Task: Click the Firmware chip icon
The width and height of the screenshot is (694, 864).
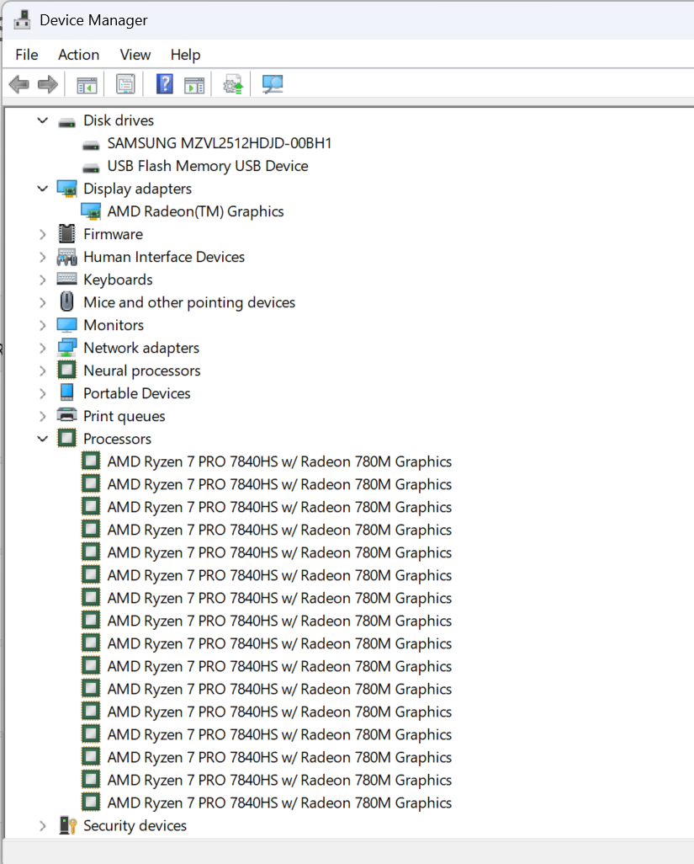Action: [66, 234]
